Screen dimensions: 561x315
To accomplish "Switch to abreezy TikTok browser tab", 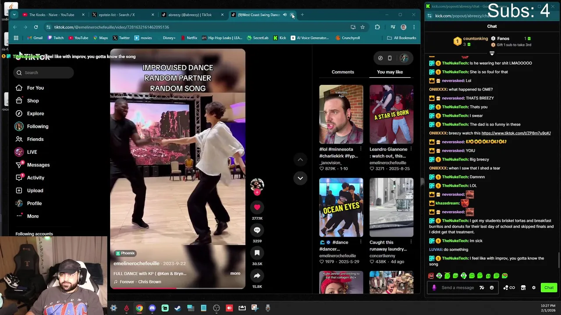I will [190, 15].
